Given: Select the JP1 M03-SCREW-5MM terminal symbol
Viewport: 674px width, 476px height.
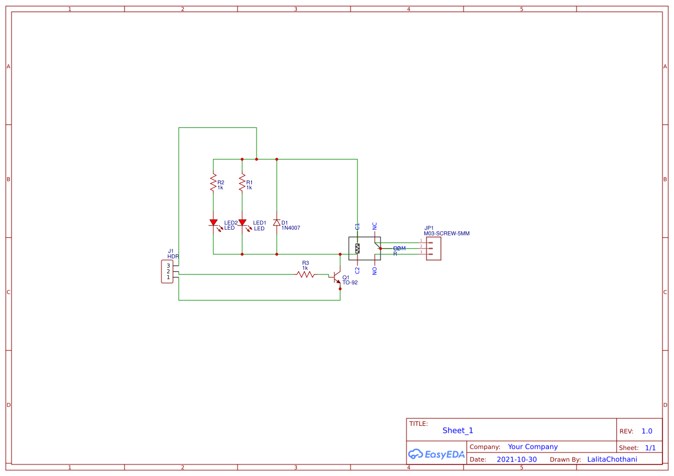Looking at the screenshot, I should tap(432, 249).
